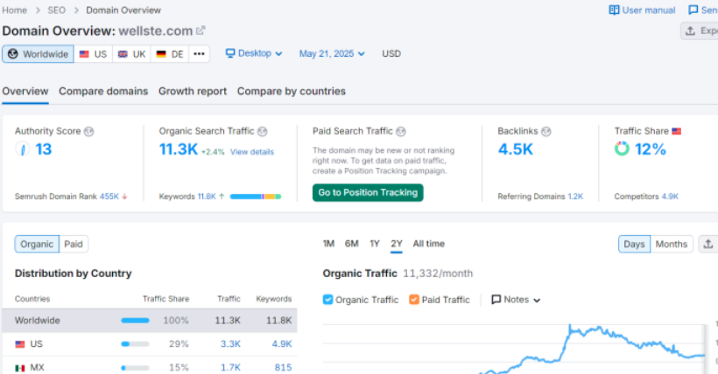Click the MX traffic share bar

click(x=135, y=368)
